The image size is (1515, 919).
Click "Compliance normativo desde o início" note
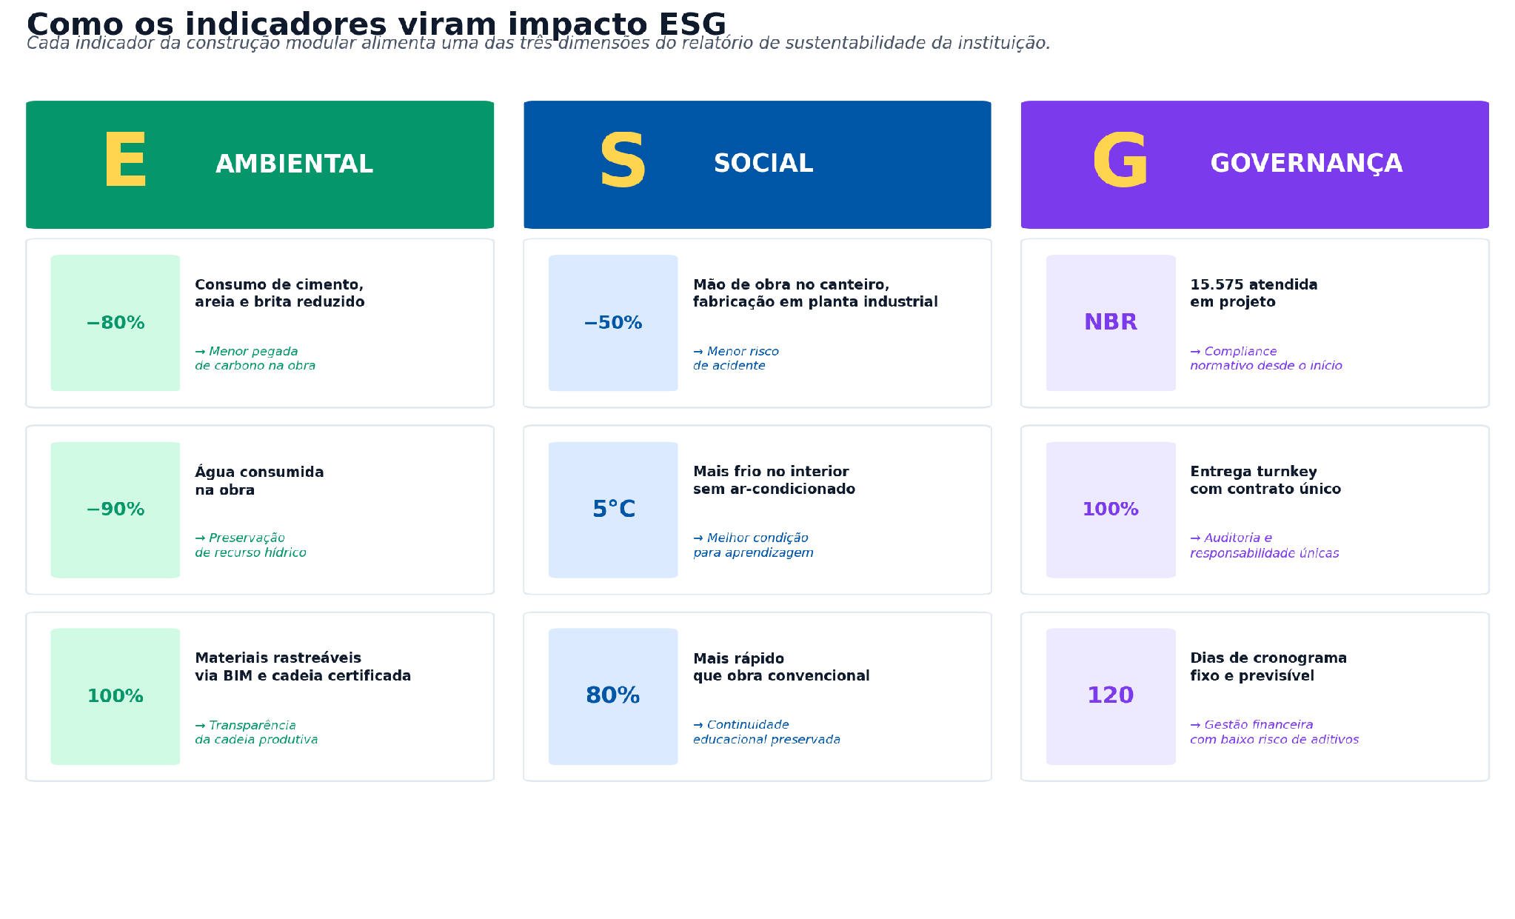(1266, 358)
